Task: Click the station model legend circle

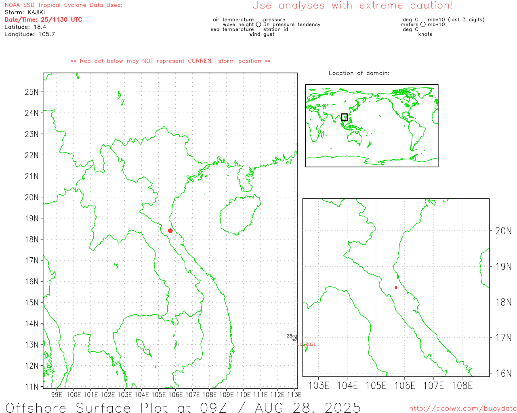Action: [258, 25]
